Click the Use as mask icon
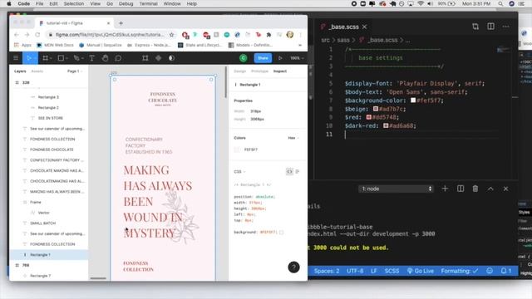Image resolution: width=532 pixels, height=299 pixels. coord(172,58)
